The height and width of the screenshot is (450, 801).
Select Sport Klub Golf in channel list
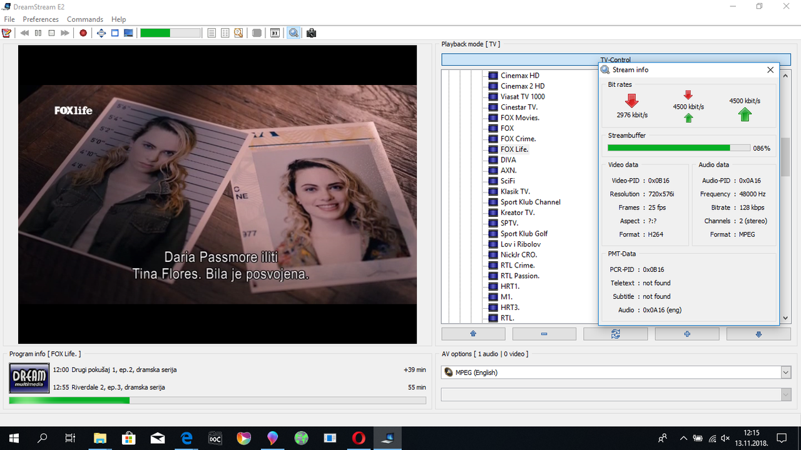point(524,234)
